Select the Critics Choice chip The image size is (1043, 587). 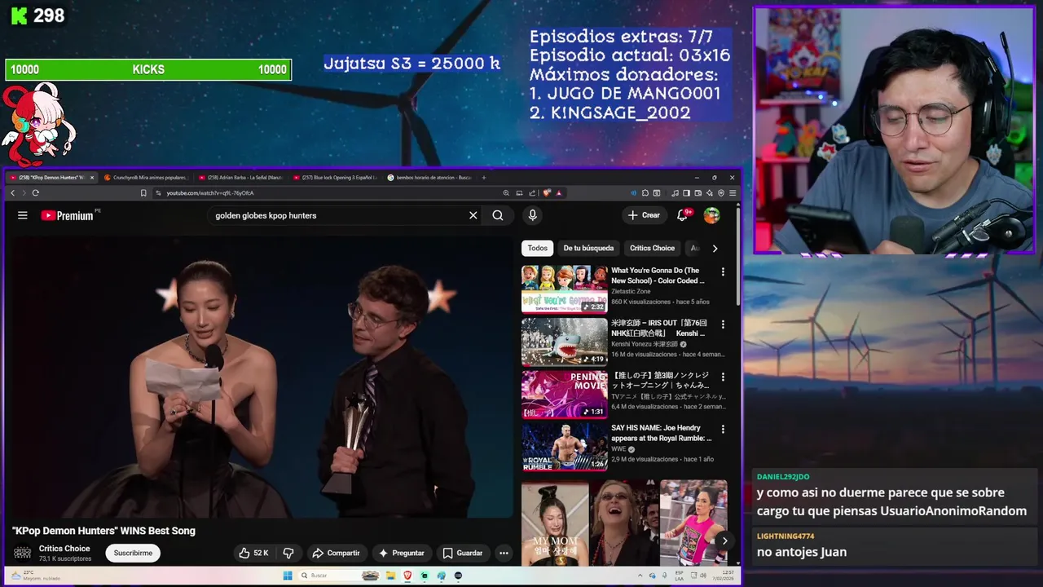pyautogui.click(x=652, y=248)
